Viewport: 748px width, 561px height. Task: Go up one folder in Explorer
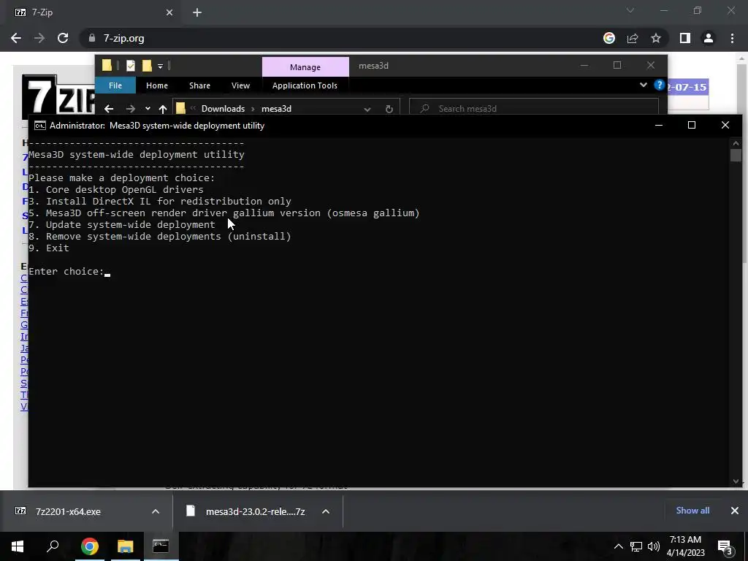pos(163,109)
